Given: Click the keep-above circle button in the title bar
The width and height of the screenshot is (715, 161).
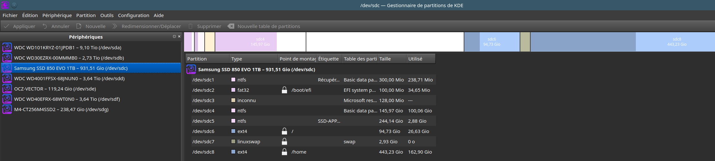Looking at the screenshot, I should point(14,5).
